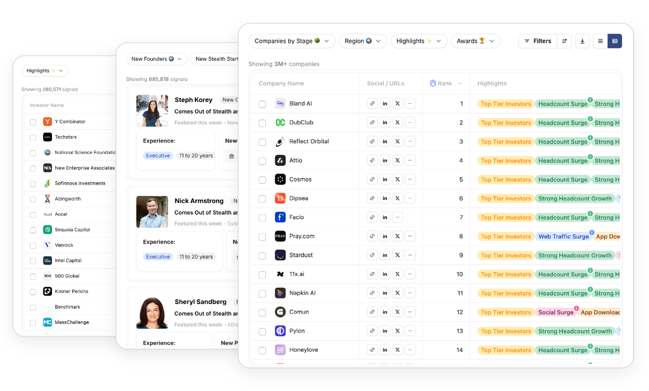Open Reflect Orbital X profile icon
The image size is (649, 391).
[397, 141]
